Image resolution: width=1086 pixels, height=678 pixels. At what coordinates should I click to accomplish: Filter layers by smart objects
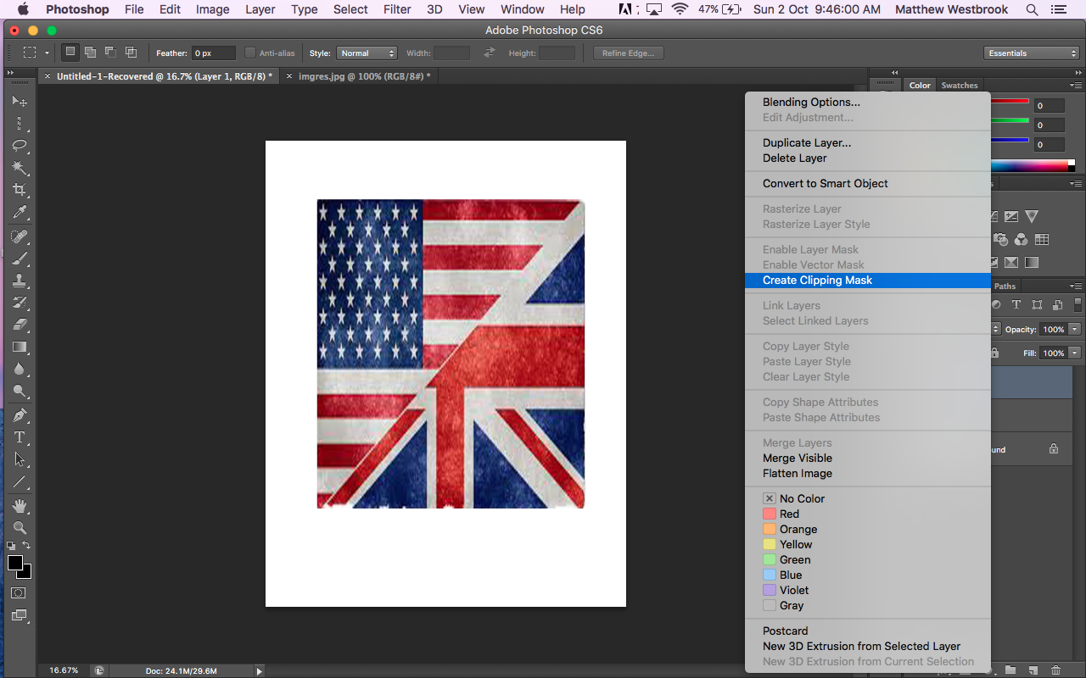point(1057,305)
